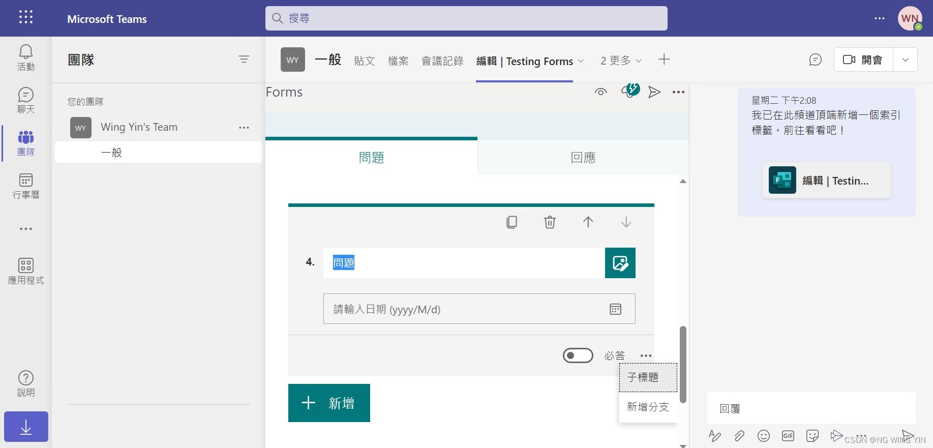933x448 pixels.
Task: Click the download desktop app button
Action: 26,427
